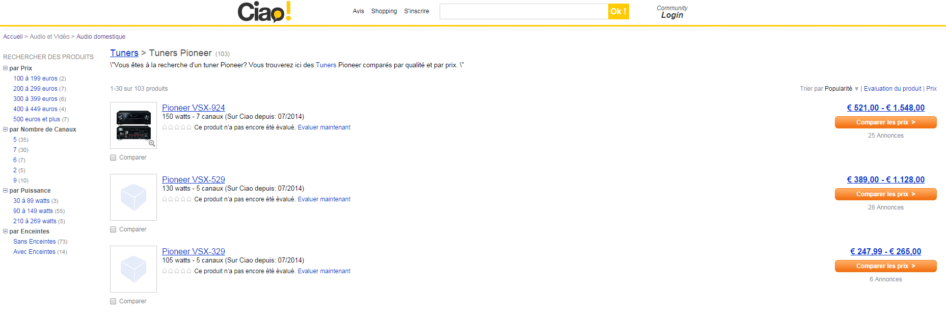Click the Ciao! logo
The height and width of the screenshot is (314, 946).
[x=264, y=12]
